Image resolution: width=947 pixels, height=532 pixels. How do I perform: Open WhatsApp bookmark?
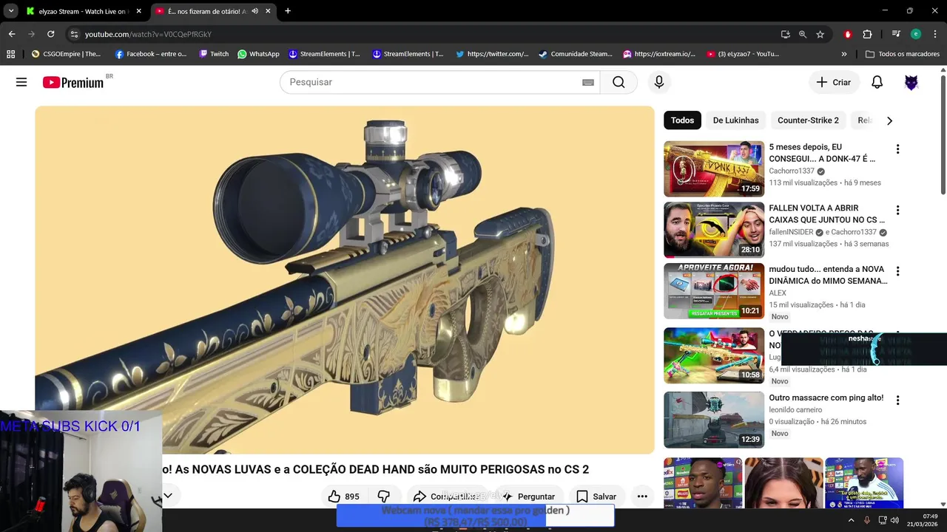coord(258,54)
